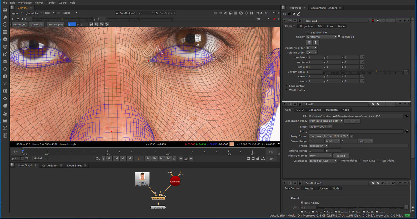Click the 'center geo' button
This screenshot has width=417, height=219.
[20, 24]
